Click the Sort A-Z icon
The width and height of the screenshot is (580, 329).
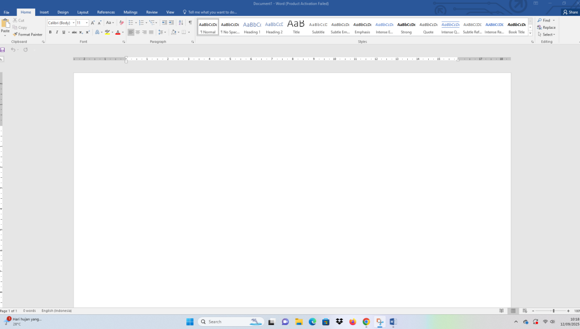[181, 23]
